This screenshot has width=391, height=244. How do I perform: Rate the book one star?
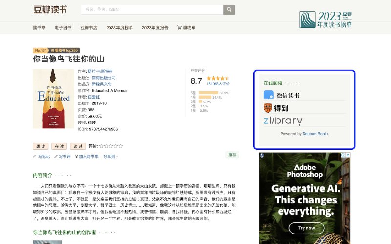point(101,146)
